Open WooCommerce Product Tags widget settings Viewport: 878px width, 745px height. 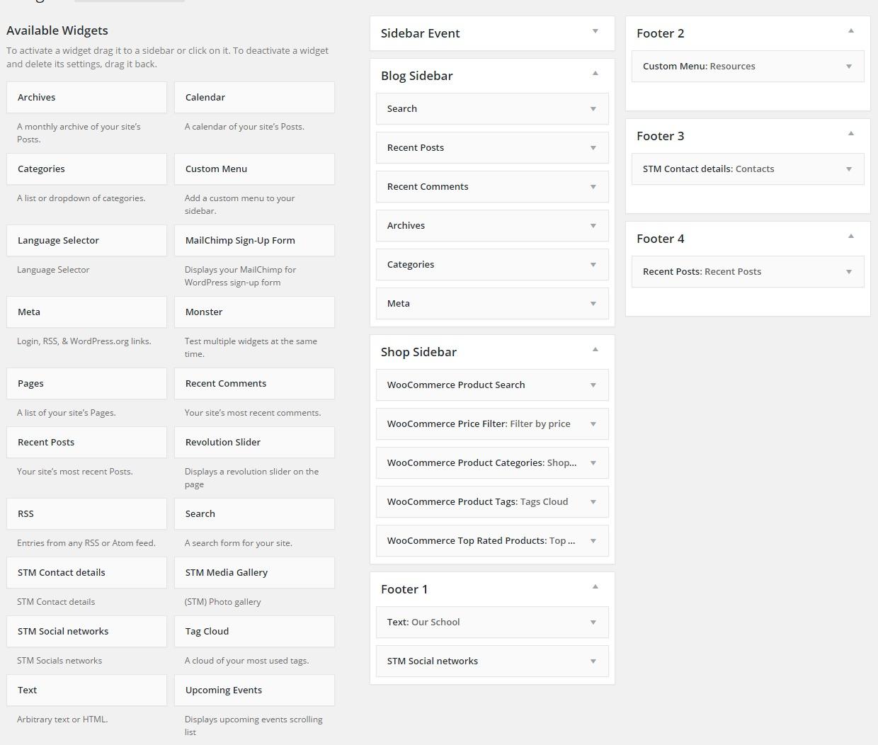tap(593, 502)
